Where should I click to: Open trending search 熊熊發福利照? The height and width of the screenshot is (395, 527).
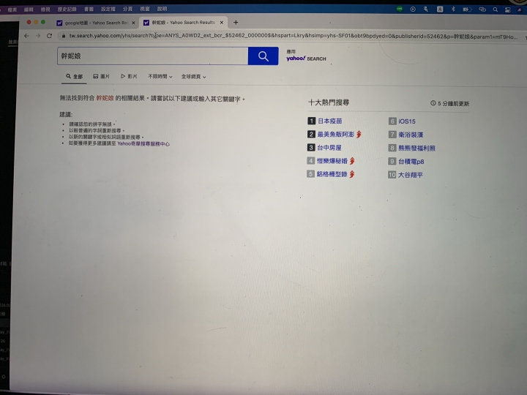[x=416, y=148]
